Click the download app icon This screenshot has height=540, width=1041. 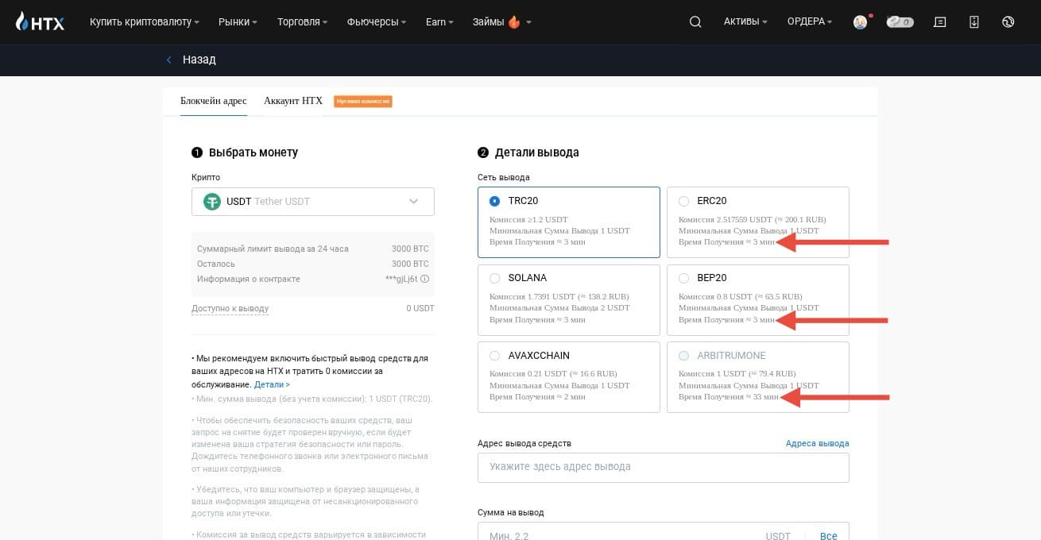click(974, 22)
